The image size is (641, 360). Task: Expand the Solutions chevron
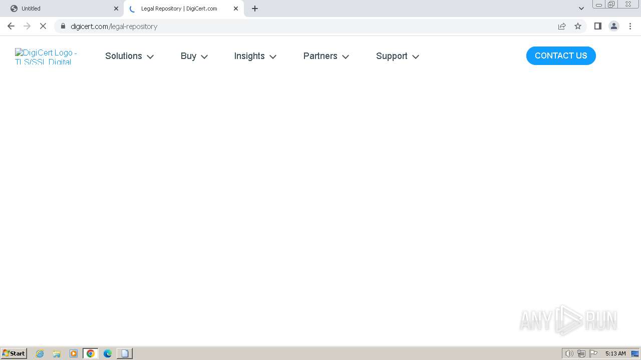[150, 56]
